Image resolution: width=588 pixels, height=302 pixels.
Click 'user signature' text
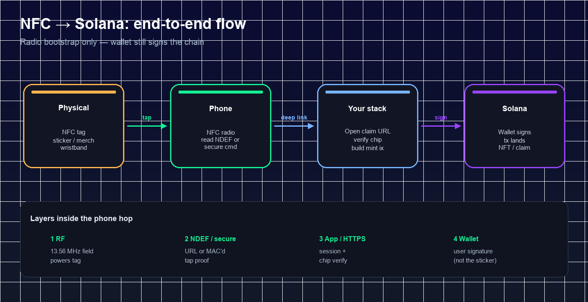pyautogui.click(x=473, y=251)
